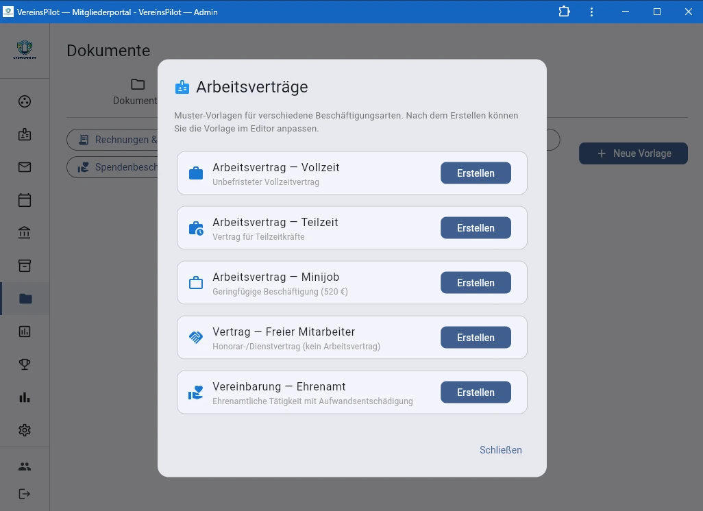The image size is (703, 511).
Task: Open the settings gear in the sidebar
Action: tap(25, 429)
